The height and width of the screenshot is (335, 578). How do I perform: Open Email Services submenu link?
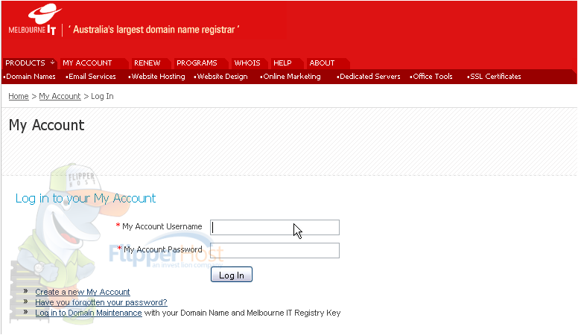click(x=92, y=76)
